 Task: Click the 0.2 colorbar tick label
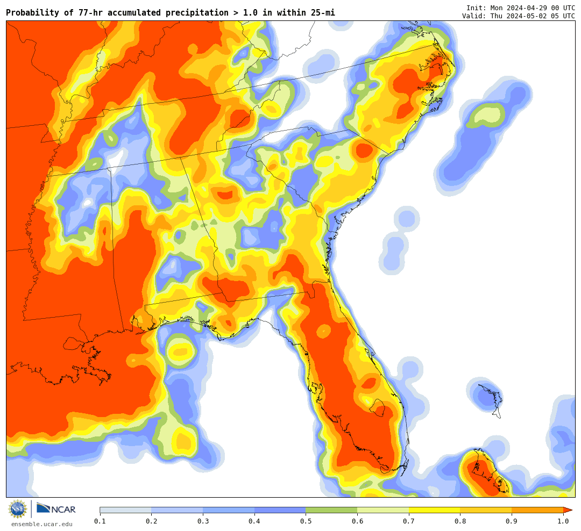[x=152, y=521]
